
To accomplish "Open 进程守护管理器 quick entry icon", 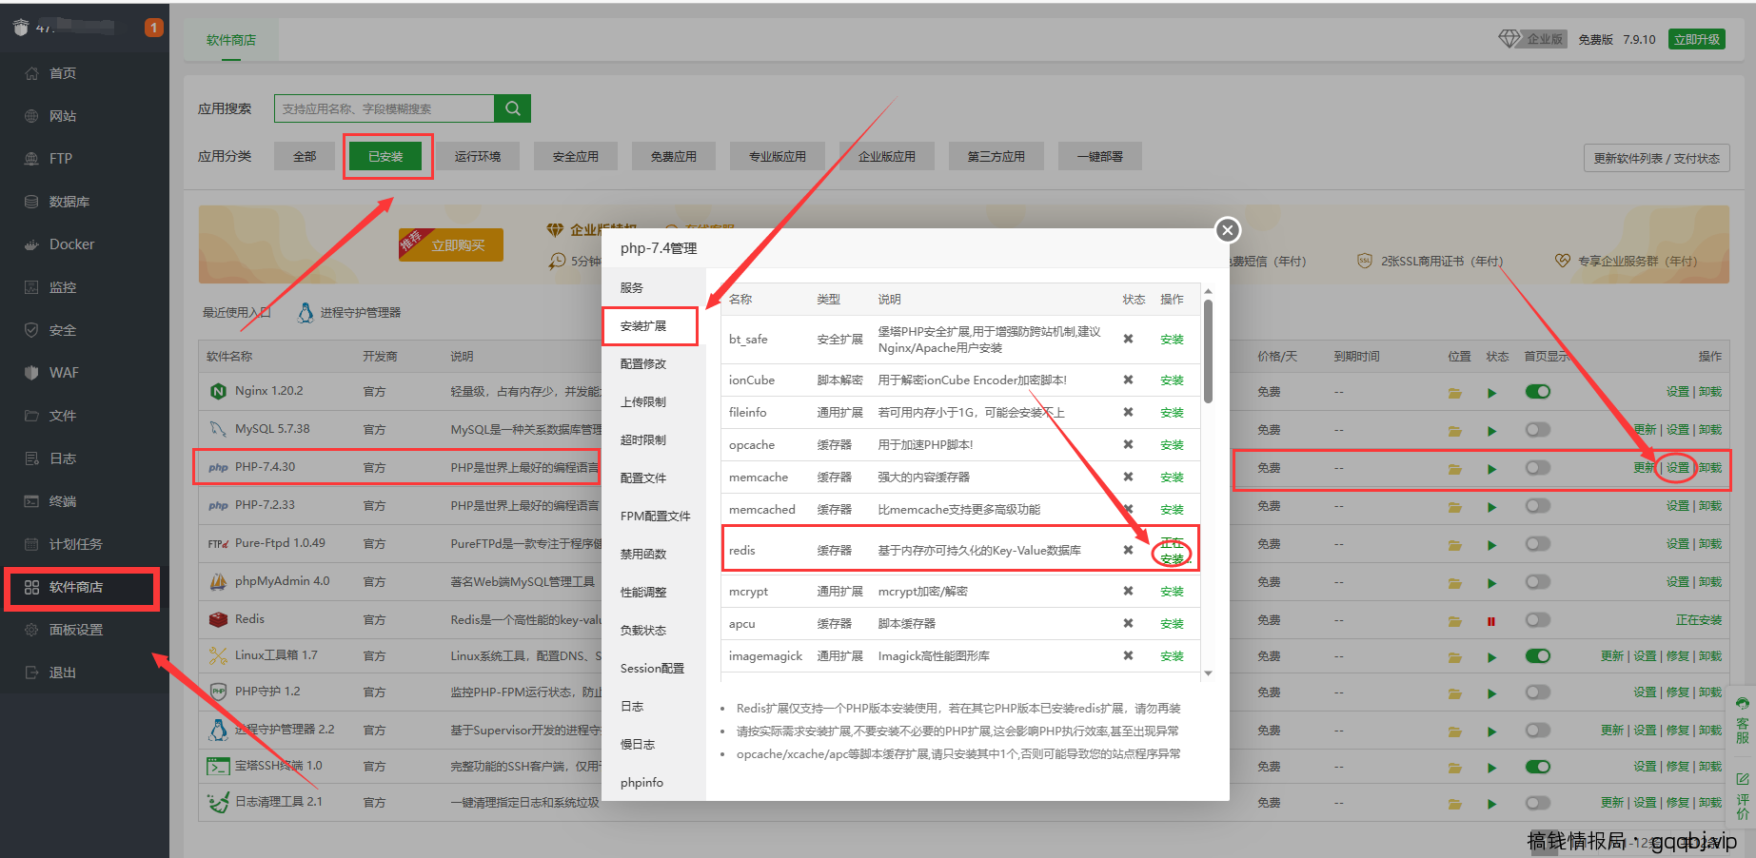I will (306, 311).
